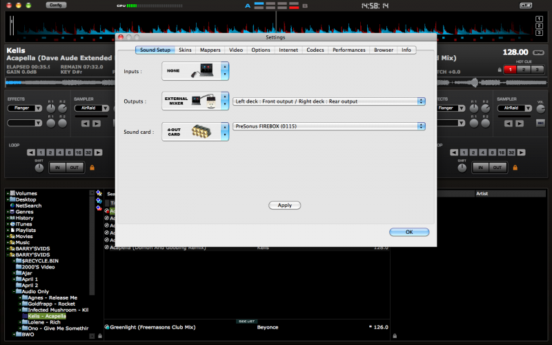Image resolution: width=552 pixels, height=345 pixels.
Task: Click the left deck loop lock icon
Action: 90,168
